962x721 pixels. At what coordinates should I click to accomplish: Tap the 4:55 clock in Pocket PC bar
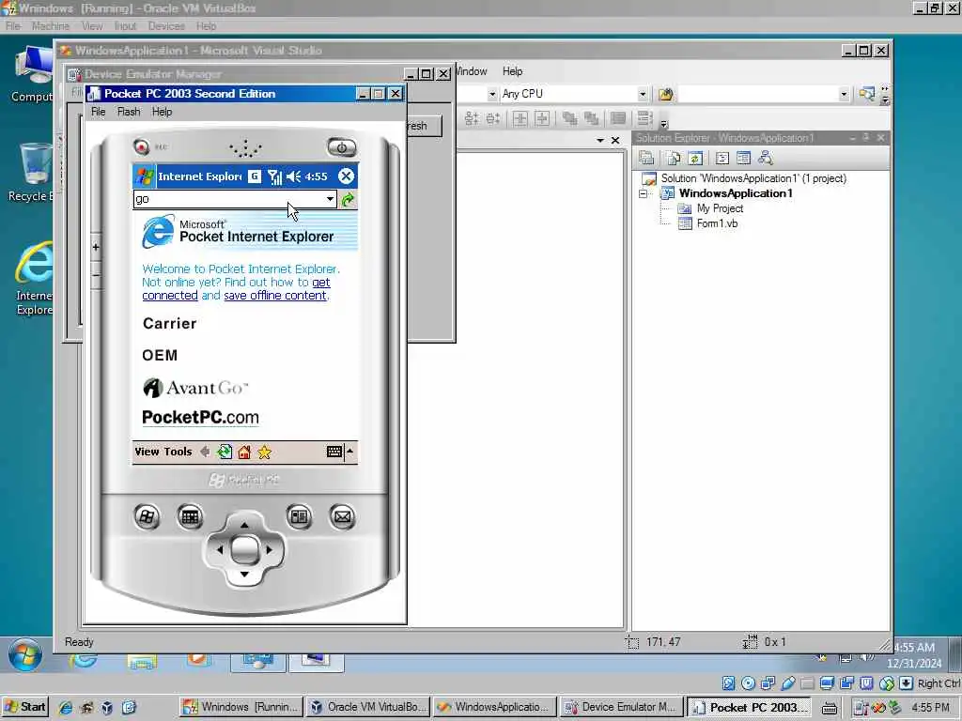click(x=317, y=176)
